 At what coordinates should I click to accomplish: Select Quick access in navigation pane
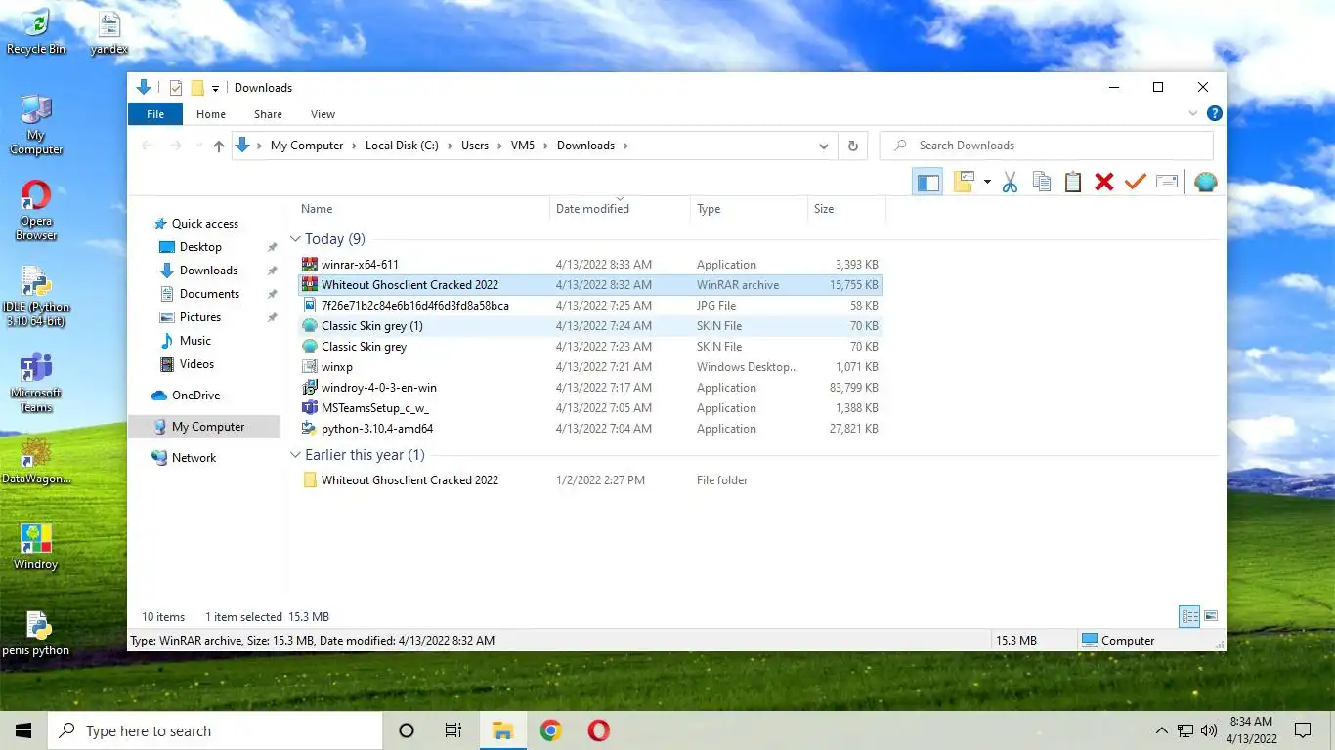[x=204, y=224]
